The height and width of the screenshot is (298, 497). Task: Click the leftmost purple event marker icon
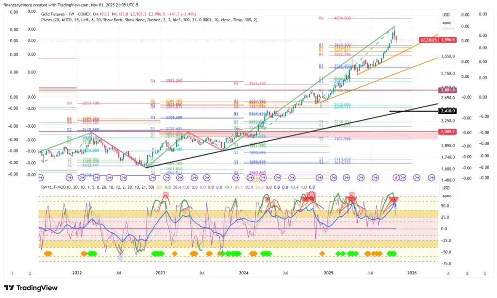coord(42,178)
